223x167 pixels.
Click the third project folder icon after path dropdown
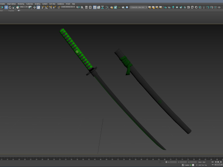coord(157,7)
